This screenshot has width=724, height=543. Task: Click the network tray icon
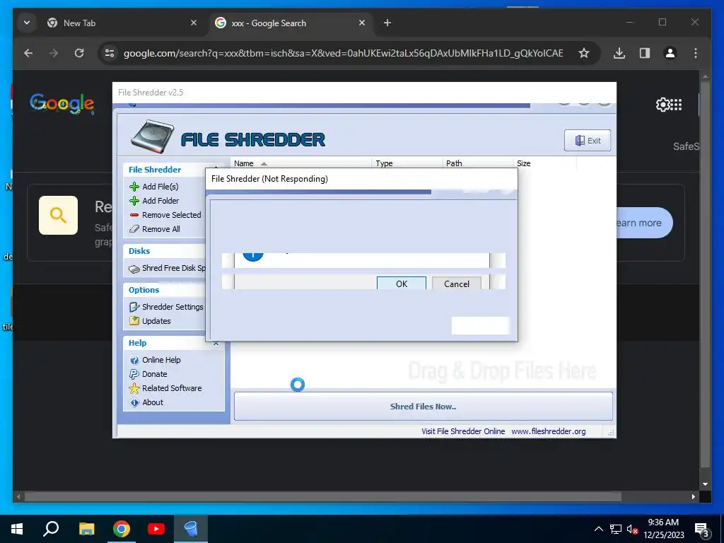(x=616, y=529)
